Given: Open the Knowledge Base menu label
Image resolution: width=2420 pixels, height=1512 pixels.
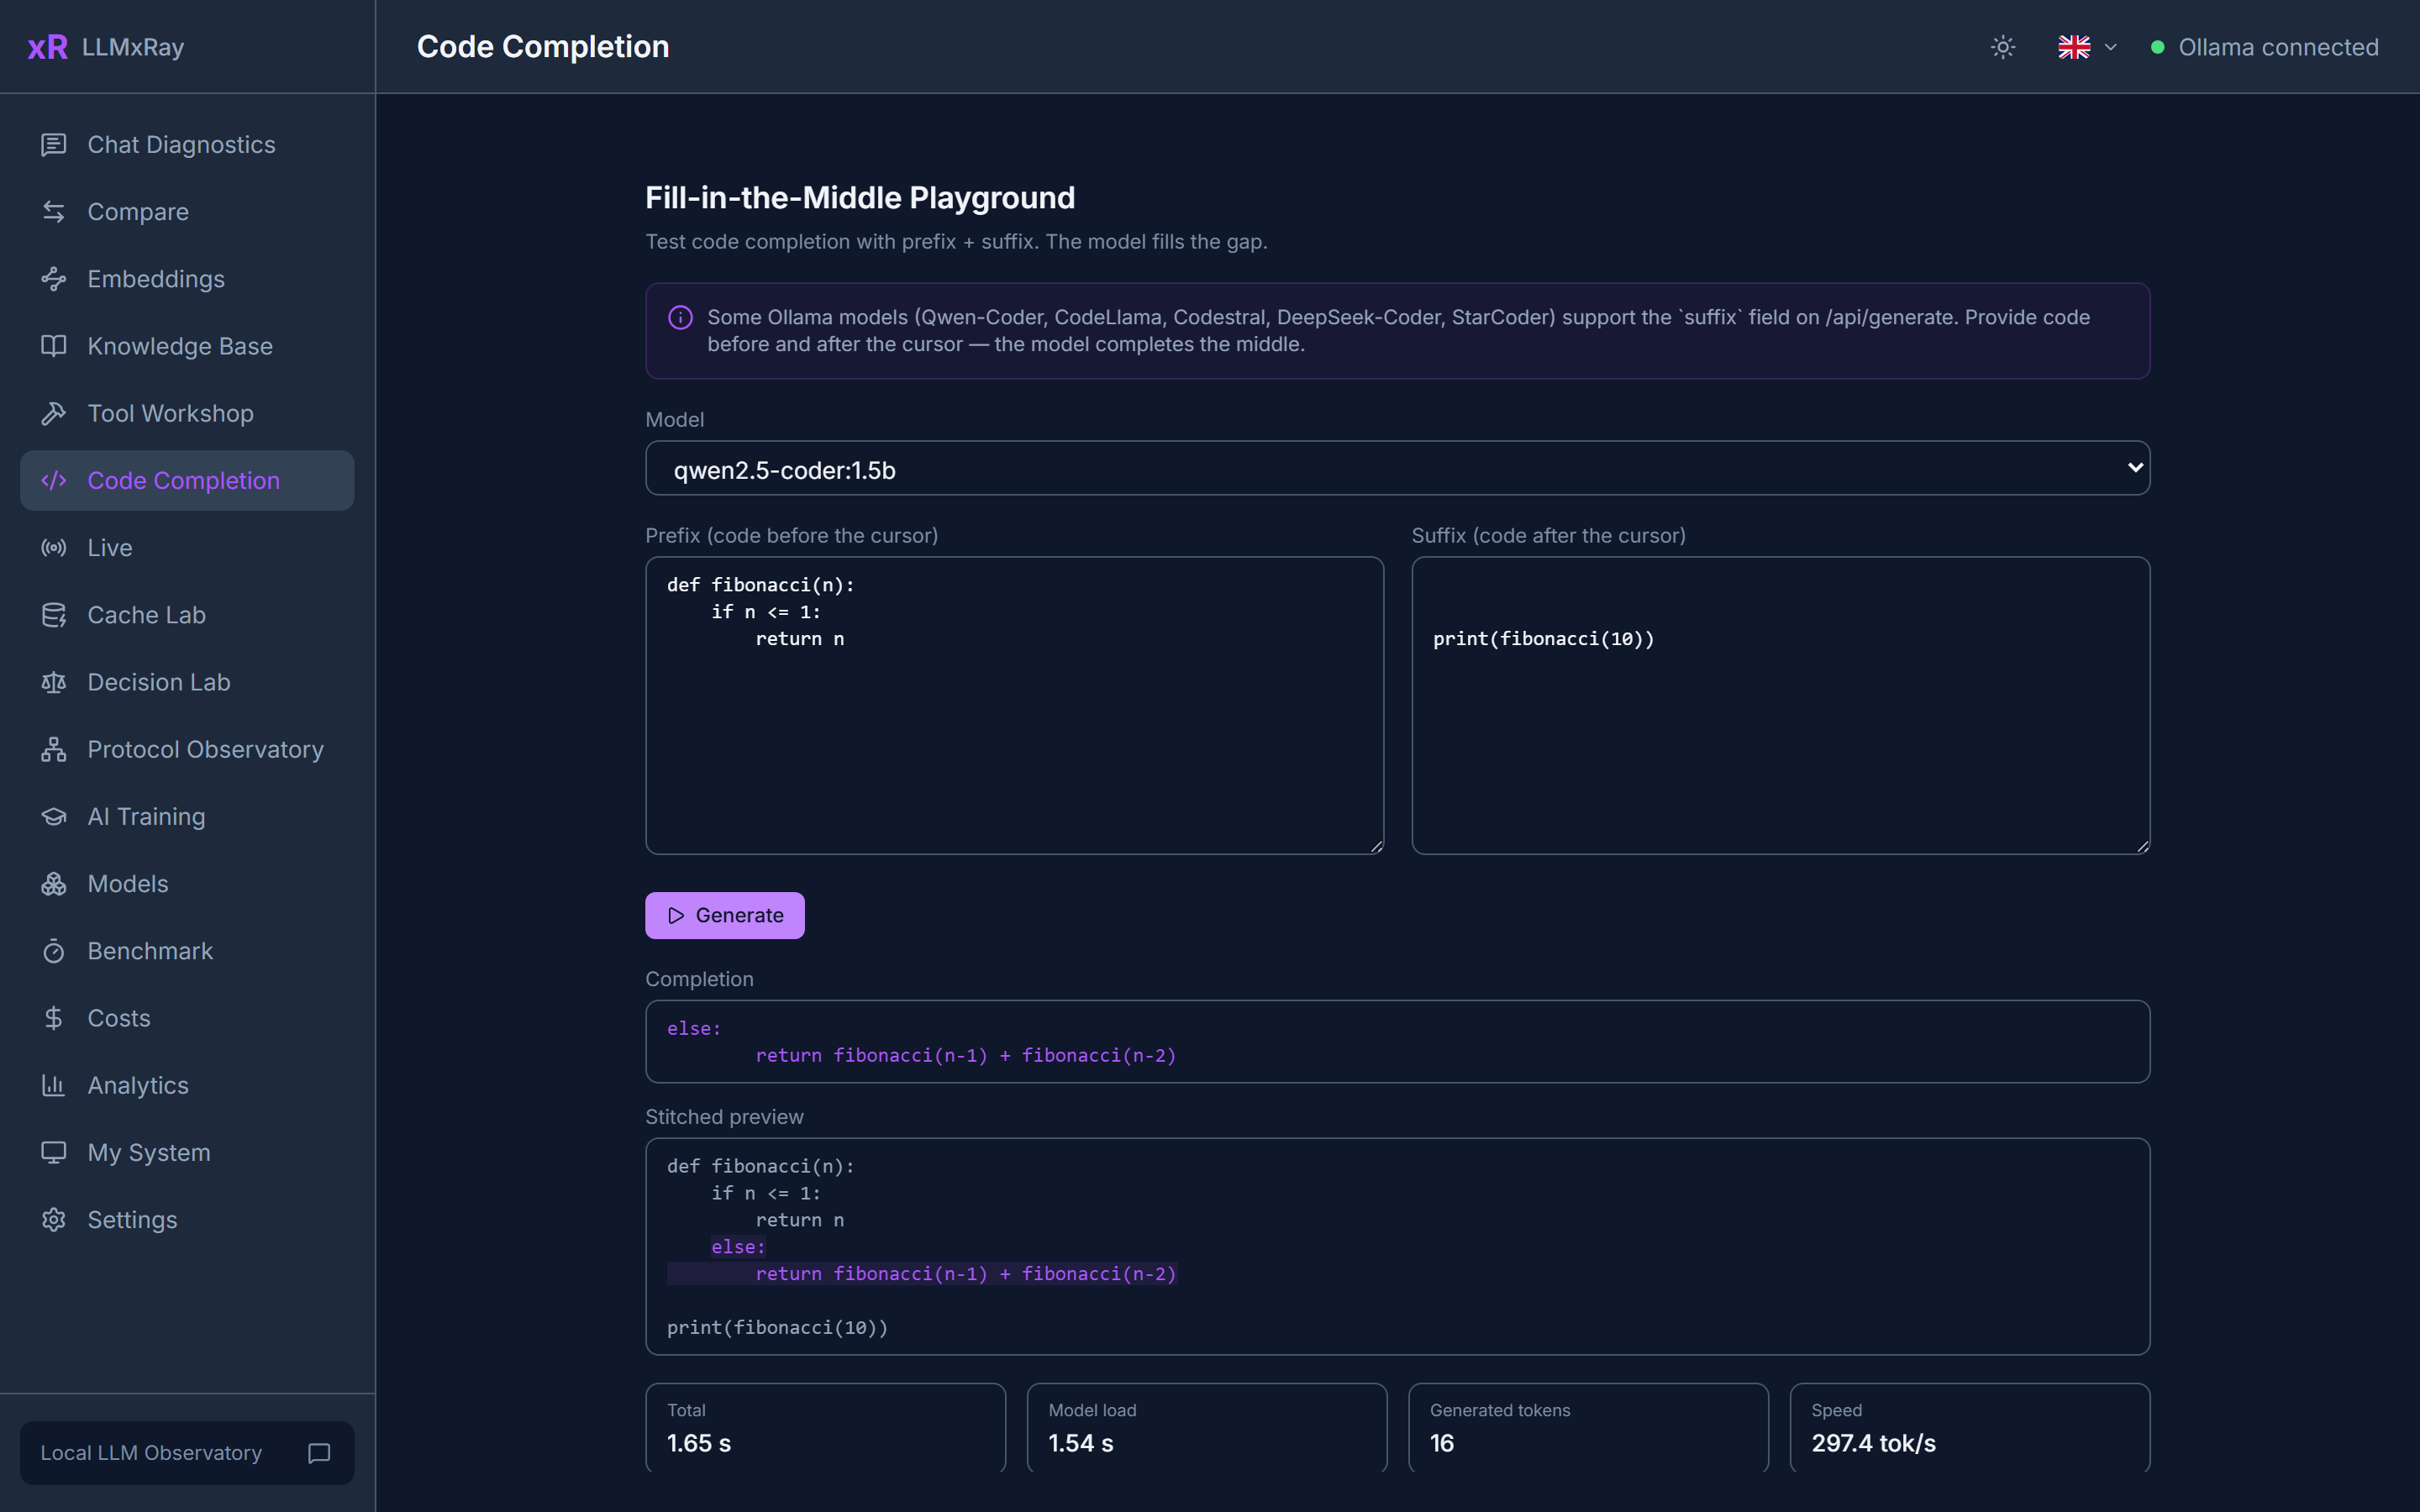Looking at the screenshot, I should click(x=180, y=346).
